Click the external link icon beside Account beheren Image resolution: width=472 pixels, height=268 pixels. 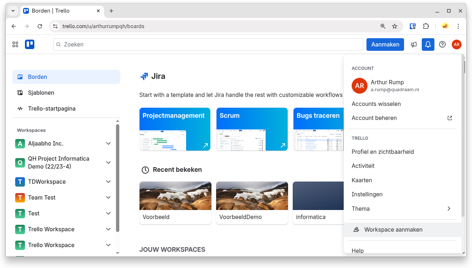(x=449, y=118)
